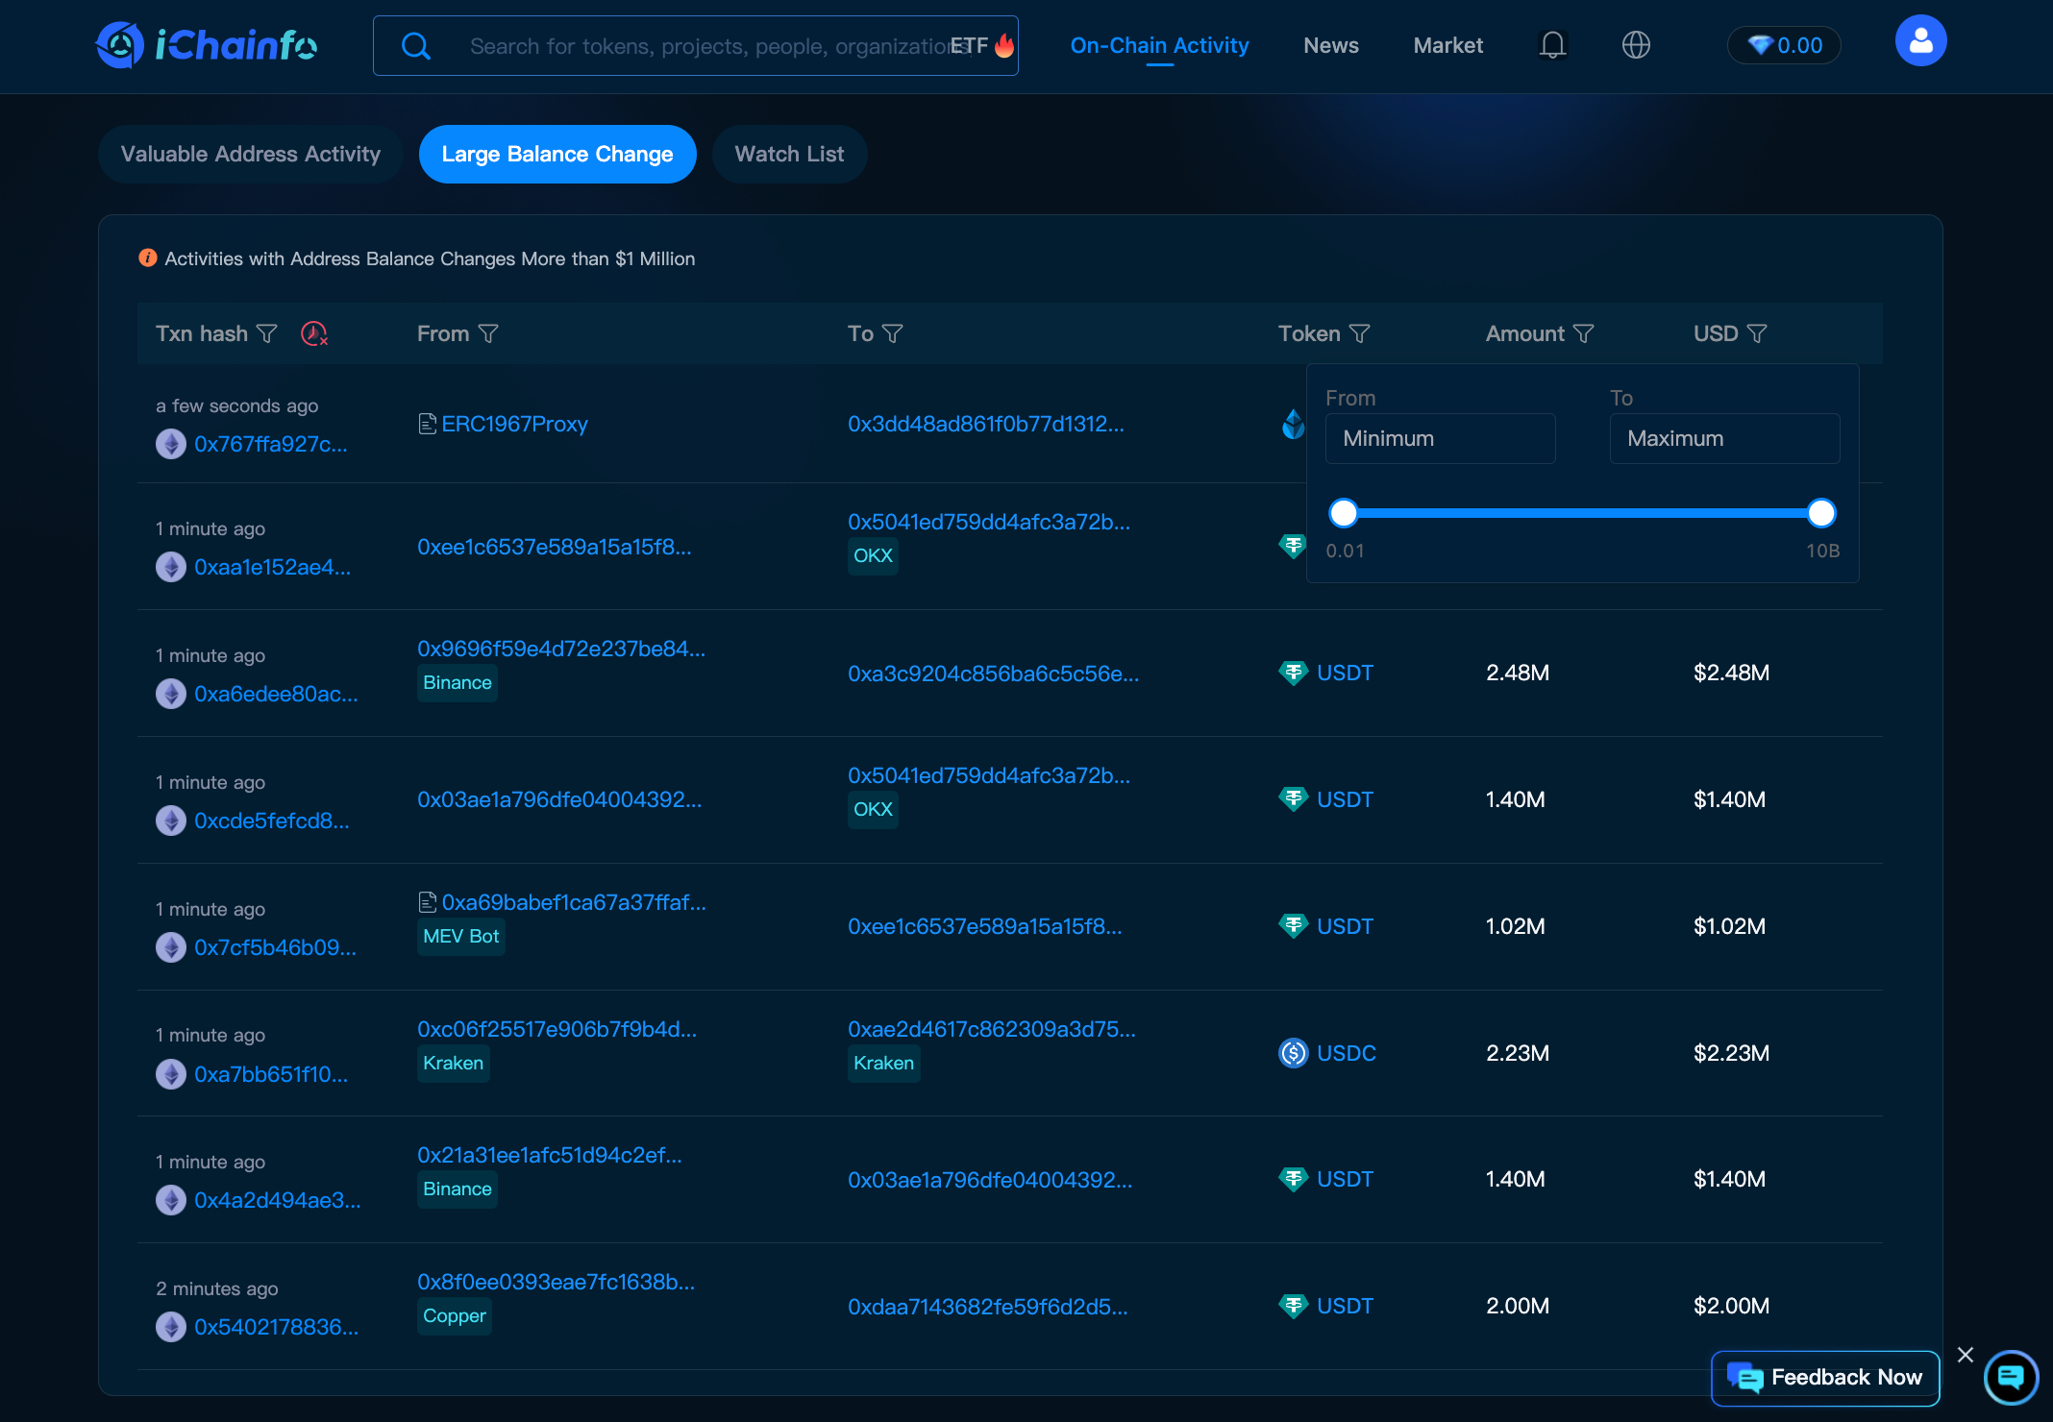Open the language globe menu
The height and width of the screenshot is (1422, 2053).
coord(1636,45)
